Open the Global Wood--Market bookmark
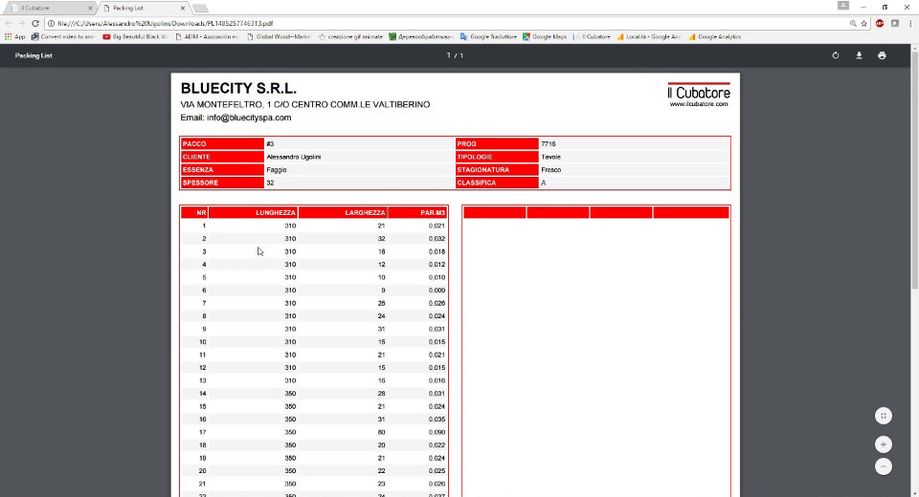 coord(279,36)
